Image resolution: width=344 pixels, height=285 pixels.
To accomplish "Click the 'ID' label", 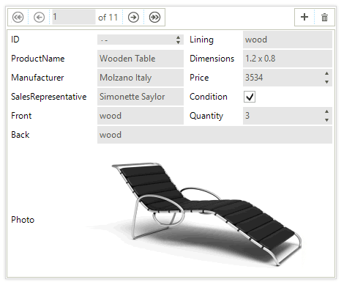I will (15, 40).
